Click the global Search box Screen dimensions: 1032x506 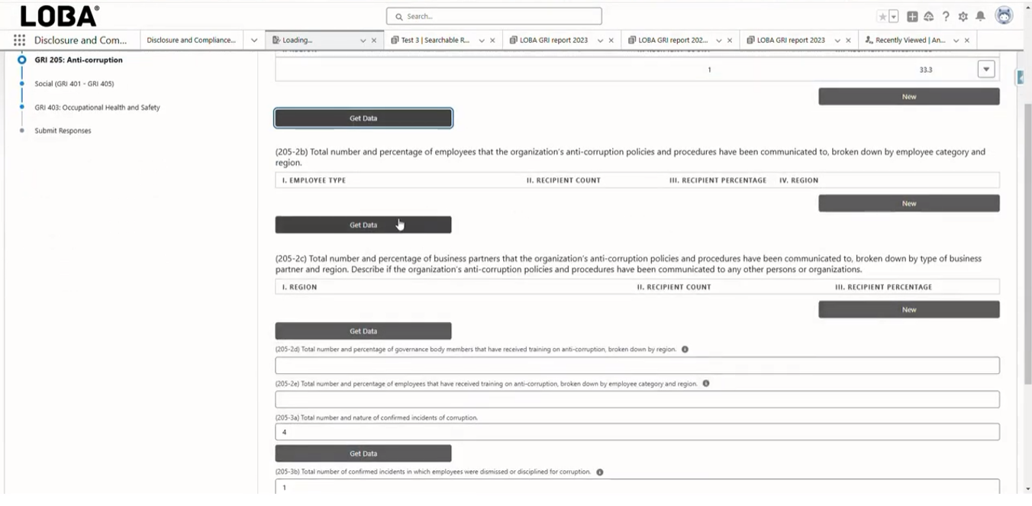(x=494, y=16)
